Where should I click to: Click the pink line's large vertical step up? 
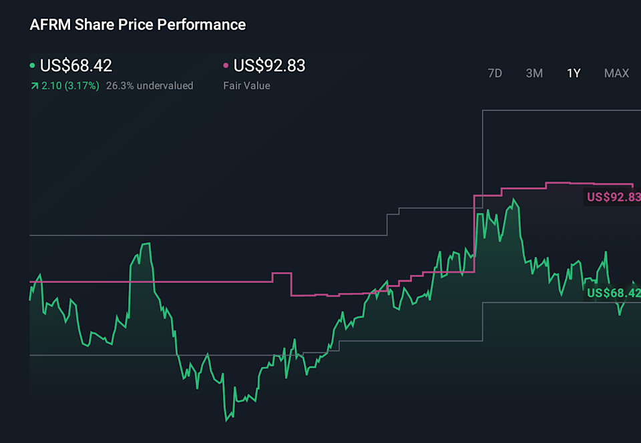[473, 234]
